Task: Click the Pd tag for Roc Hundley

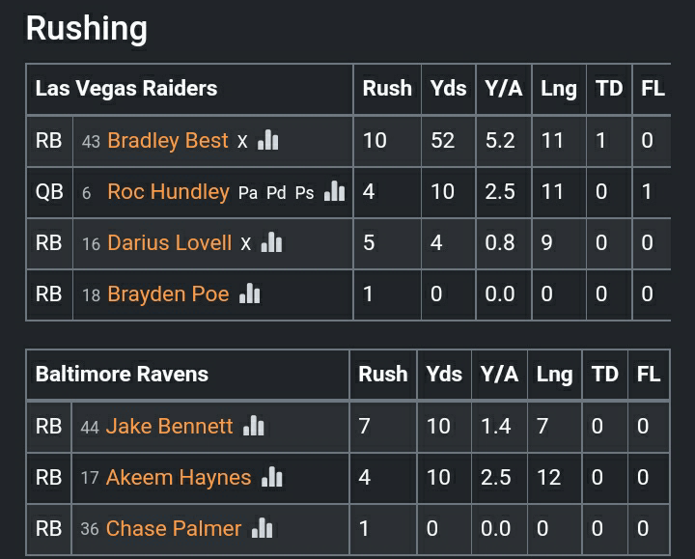Action: [x=276, y=193]
